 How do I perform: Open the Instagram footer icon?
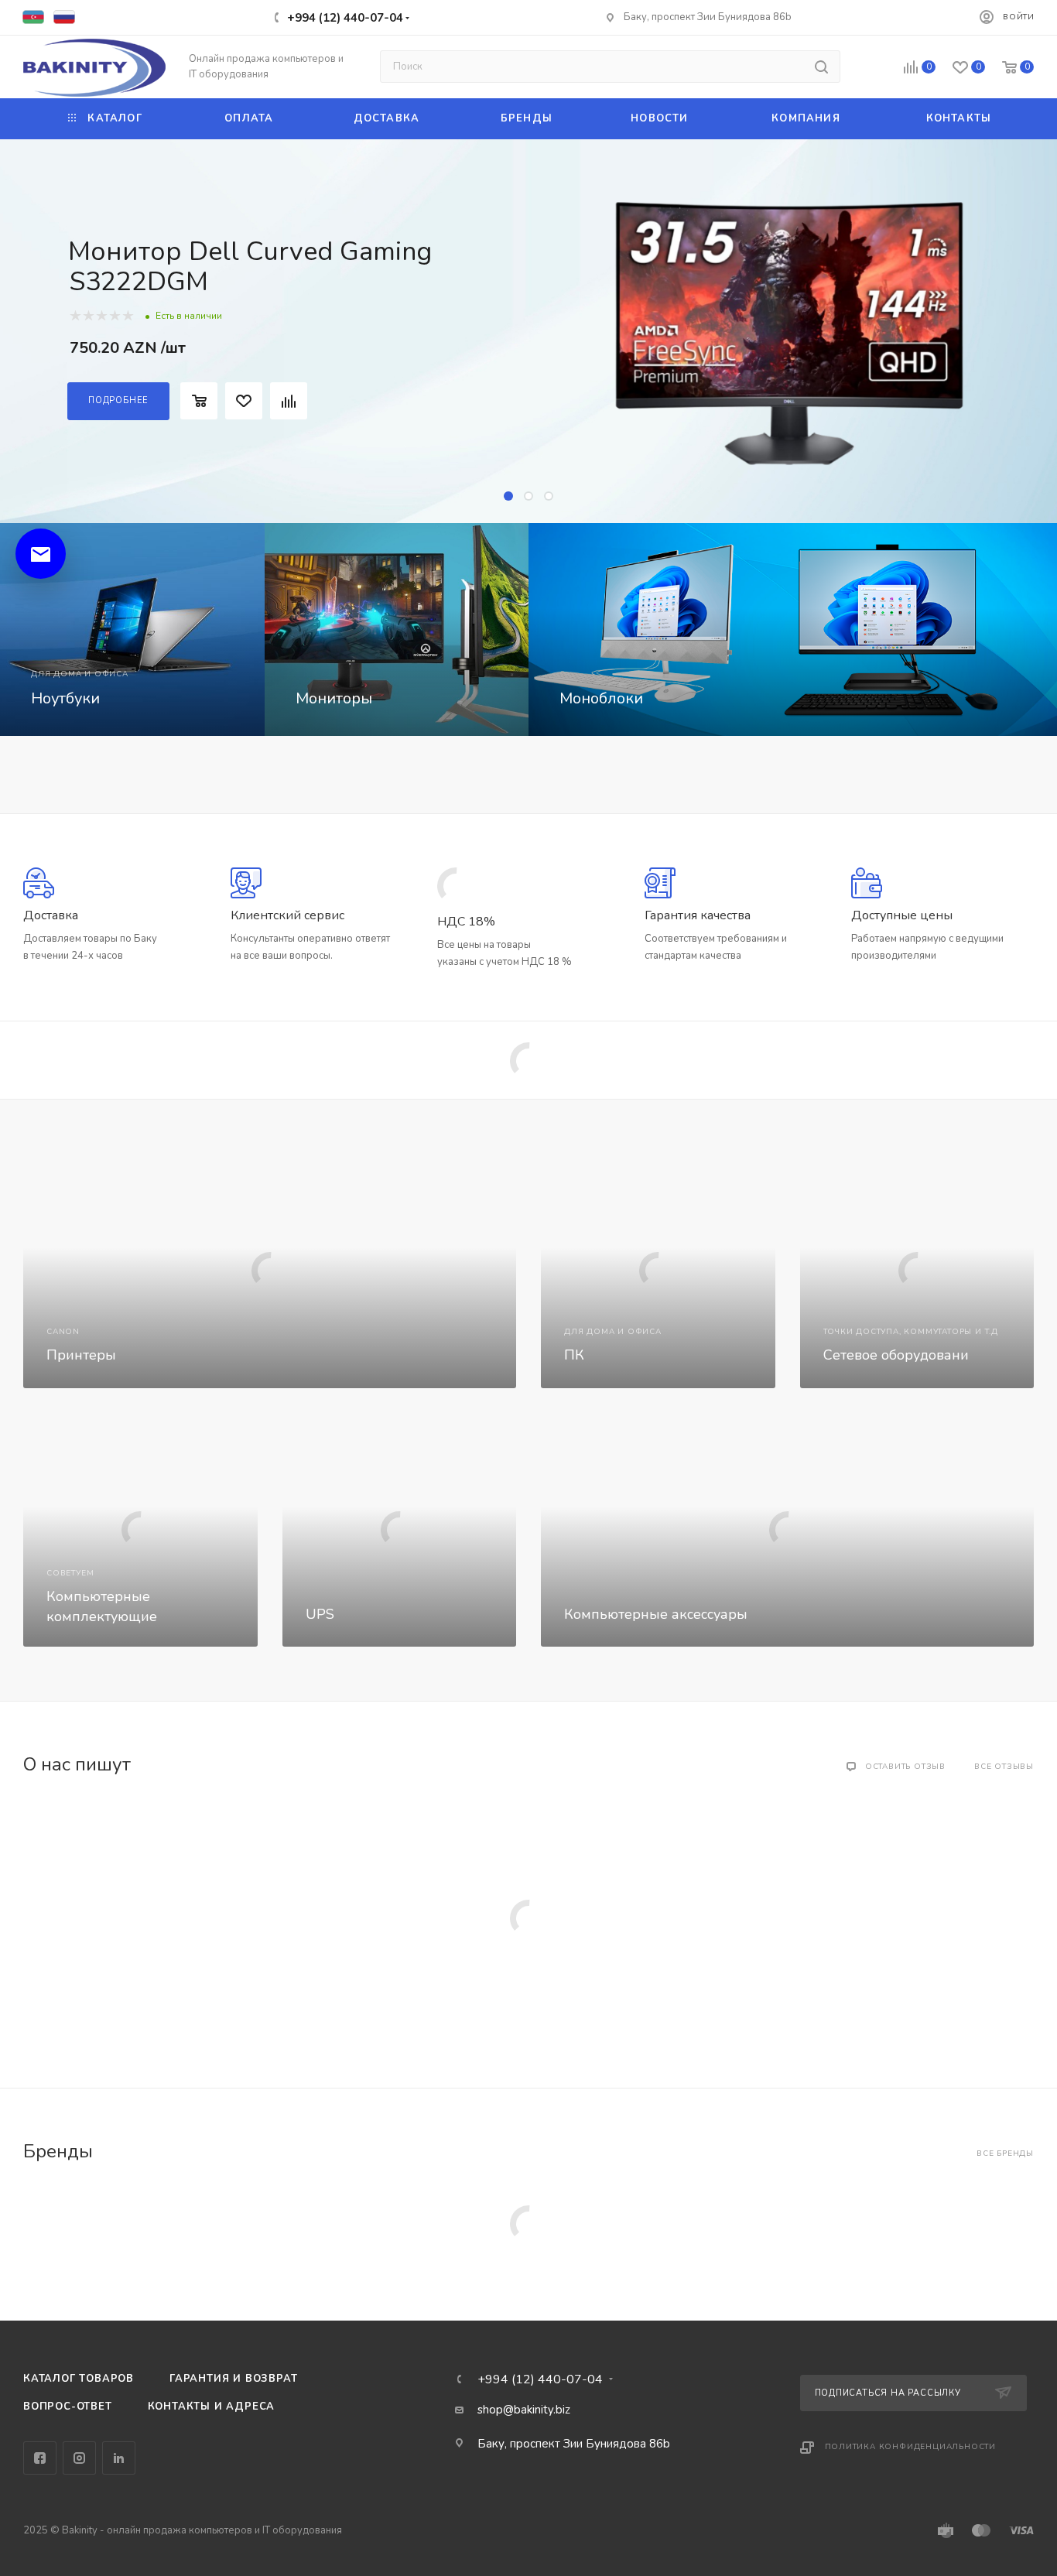[79, 2458]
